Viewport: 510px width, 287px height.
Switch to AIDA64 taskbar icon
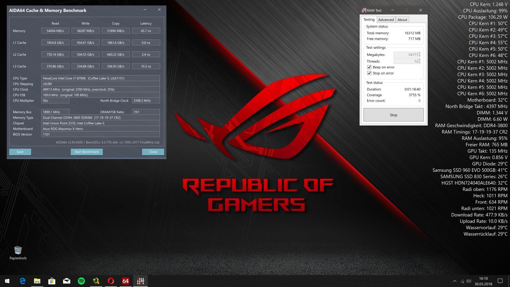click(125, 281)
